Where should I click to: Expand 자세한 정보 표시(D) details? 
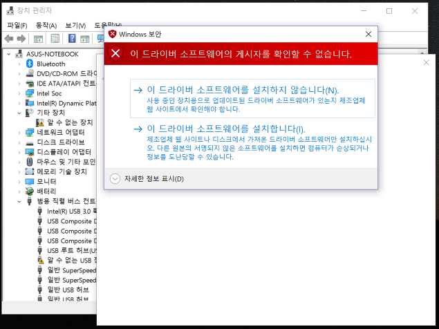click(x=115, y=178)
